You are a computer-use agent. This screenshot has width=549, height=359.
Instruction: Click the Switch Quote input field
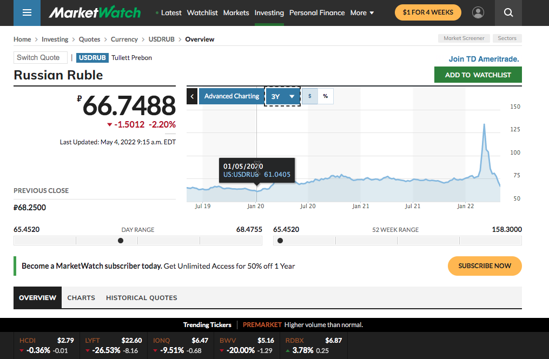coord(40,58)
